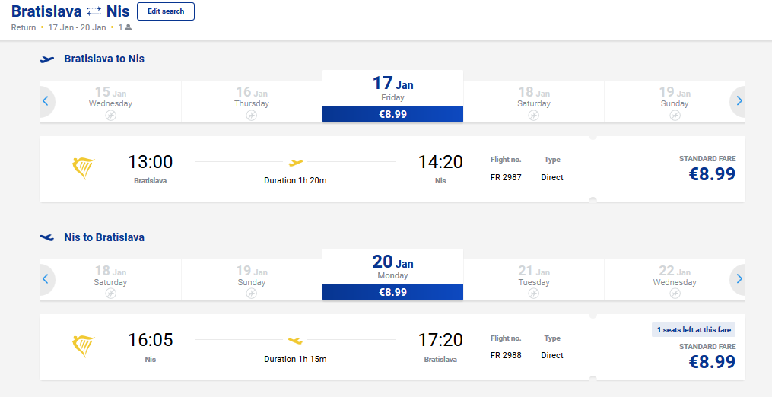
Task: Show earlier return dates with left chevron
Action: click(x=46, y=279)
